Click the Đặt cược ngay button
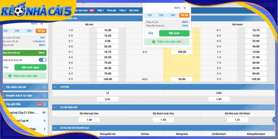The height and width of the screenshot is (139, 278). pyautogui.click(x=31, y=67)
